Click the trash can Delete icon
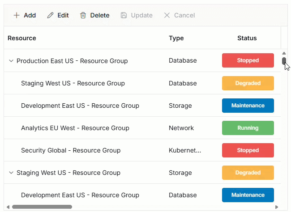This screenshot has height=212, width=291. (83, 15)
